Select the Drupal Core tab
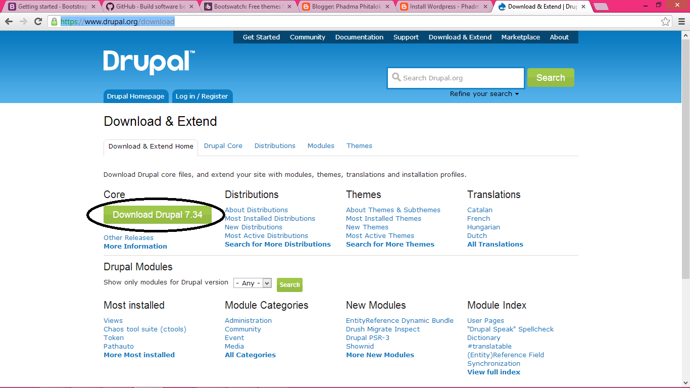This screenshot has width=690, height=388. click(223, 145)
